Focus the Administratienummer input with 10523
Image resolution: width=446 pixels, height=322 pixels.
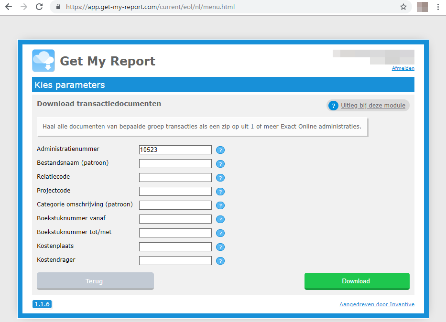click(175, 150)
